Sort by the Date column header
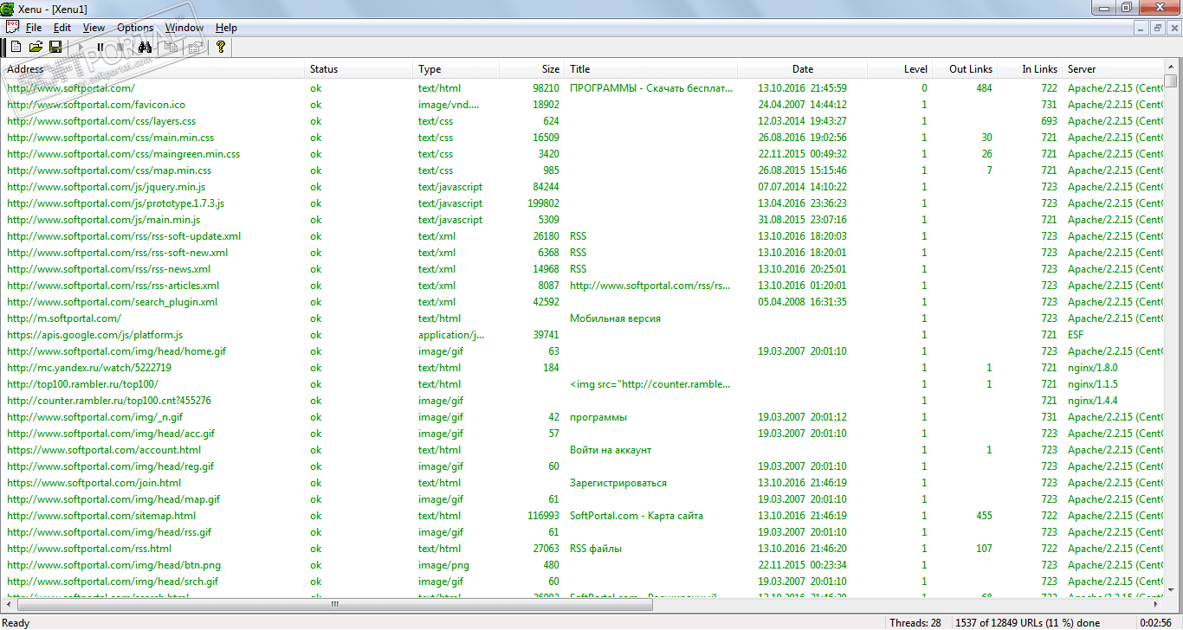This screenshot has height=630, width=1183. point(803,69)
